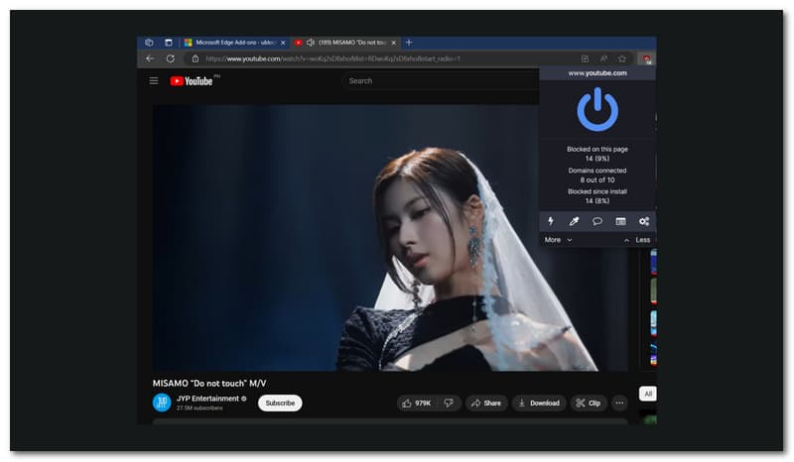Open more actions three-dot menu

(x=619, y=404)
